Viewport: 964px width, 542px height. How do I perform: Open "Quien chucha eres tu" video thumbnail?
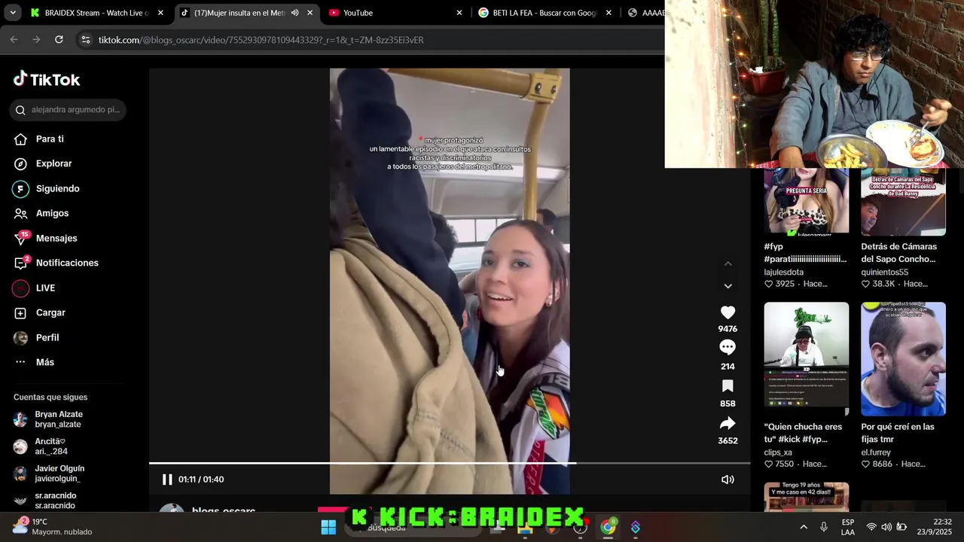click(806, 359)
